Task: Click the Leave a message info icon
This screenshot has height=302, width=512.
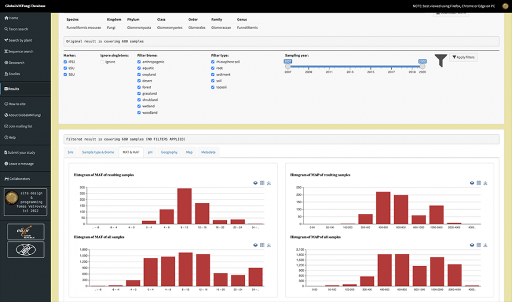Action: [x=6, y=164]
